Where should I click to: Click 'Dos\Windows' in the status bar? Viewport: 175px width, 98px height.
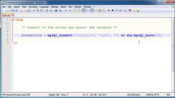click(x=134, y=95)
